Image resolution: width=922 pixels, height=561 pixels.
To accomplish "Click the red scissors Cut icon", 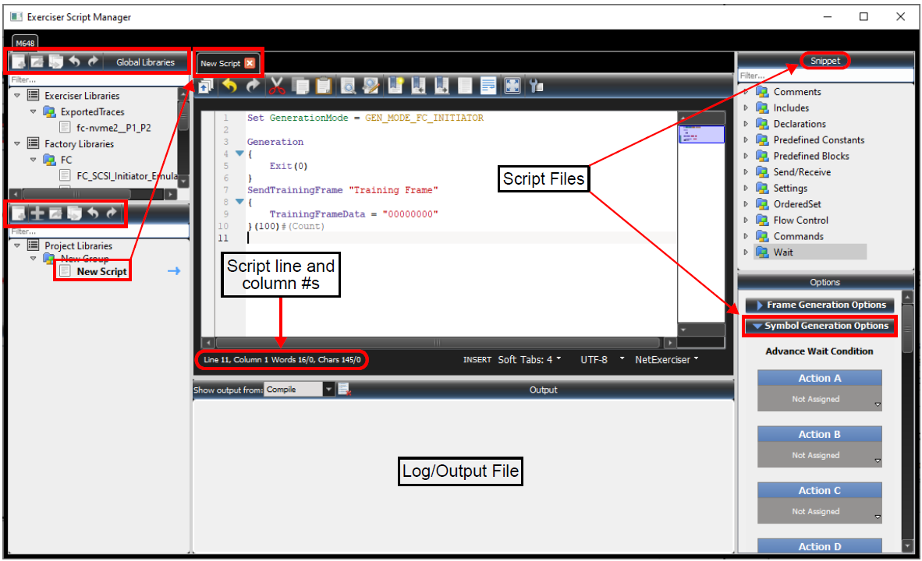I will click(x=276, y=86).
